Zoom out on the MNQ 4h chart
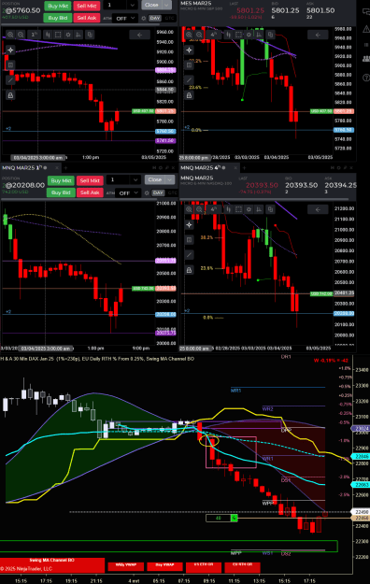This screenshot has width=370, height=584. (x=199, y=209)
